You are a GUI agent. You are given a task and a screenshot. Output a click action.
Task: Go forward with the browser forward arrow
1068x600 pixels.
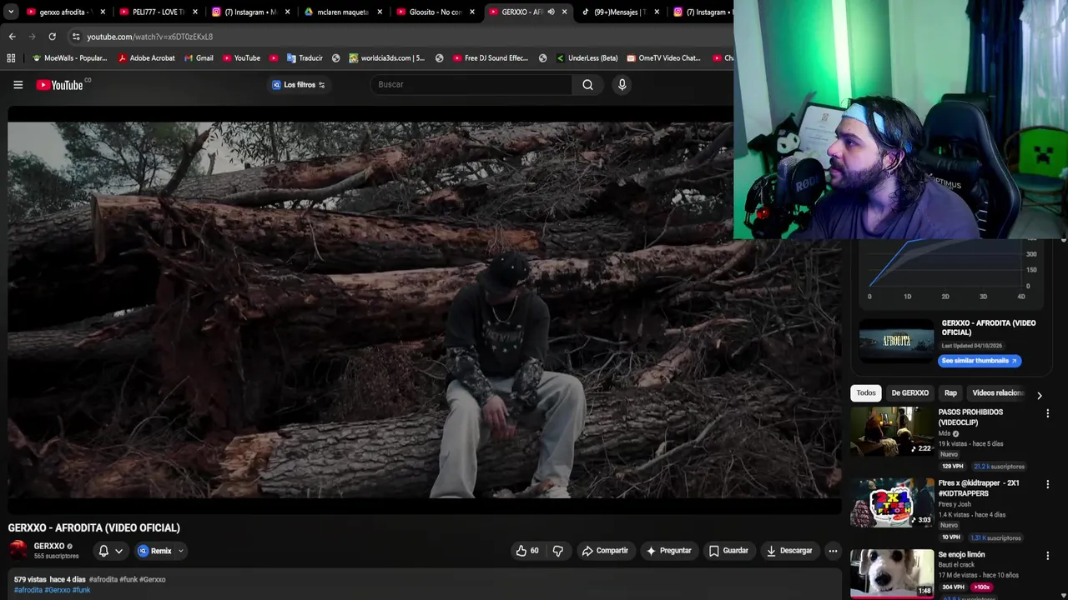pos(32,37)
